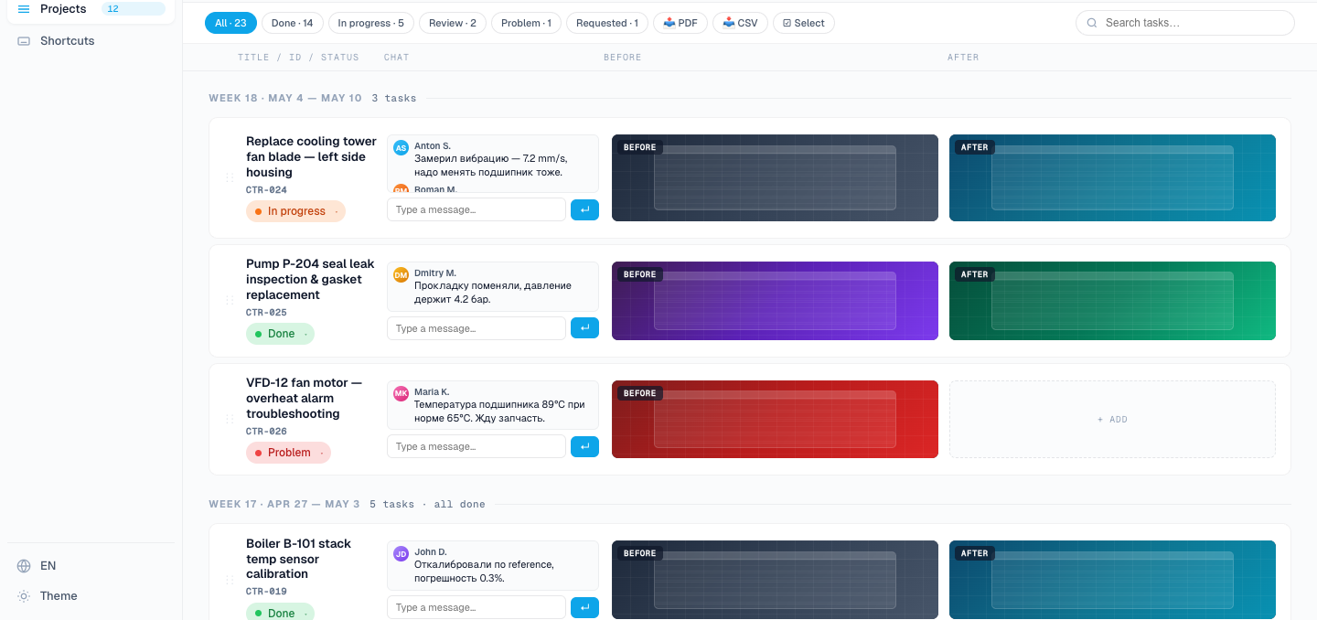Screen dimensions: 1317x620
Task: Click Dmitry M. chat message about 4.2 бар
Action: [493, 292]
